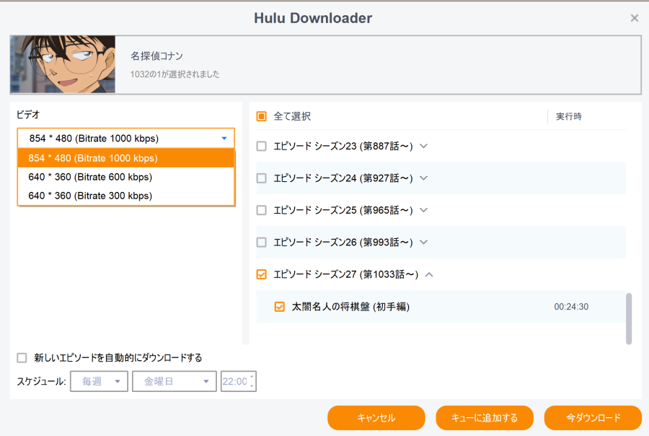Open the 毎週 schedule frequency dropdown
This screenshot has width=649, height=436.
pyautogui.click(x=99, y=381)
